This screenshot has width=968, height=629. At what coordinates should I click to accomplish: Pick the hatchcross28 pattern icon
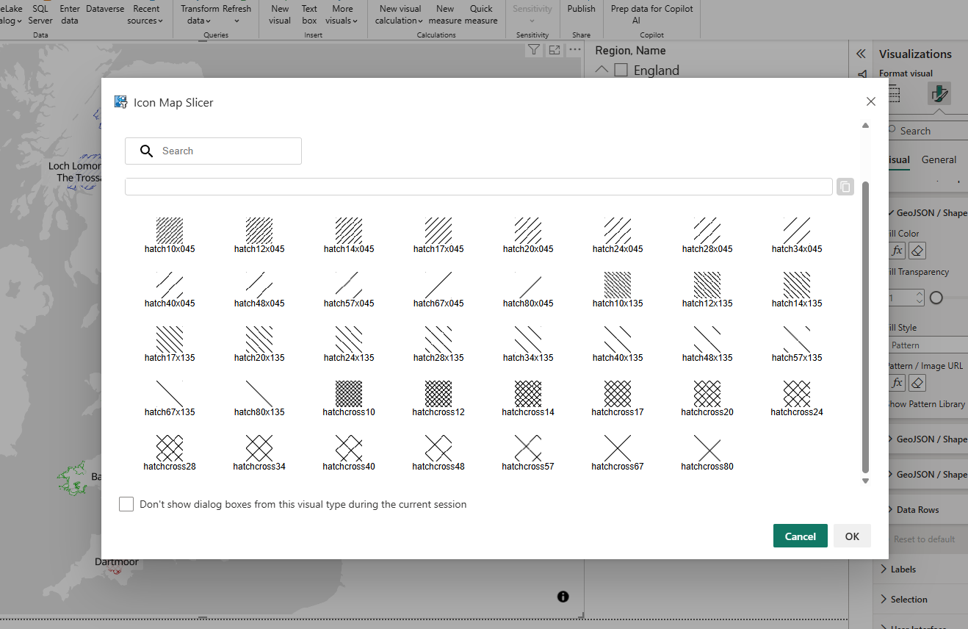pos(170,448)
